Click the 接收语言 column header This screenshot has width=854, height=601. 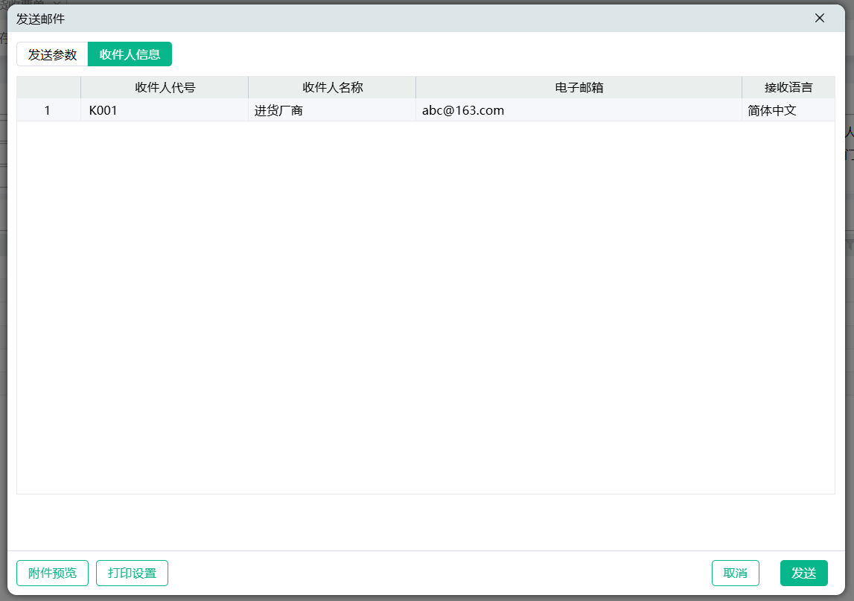point(788,87)
